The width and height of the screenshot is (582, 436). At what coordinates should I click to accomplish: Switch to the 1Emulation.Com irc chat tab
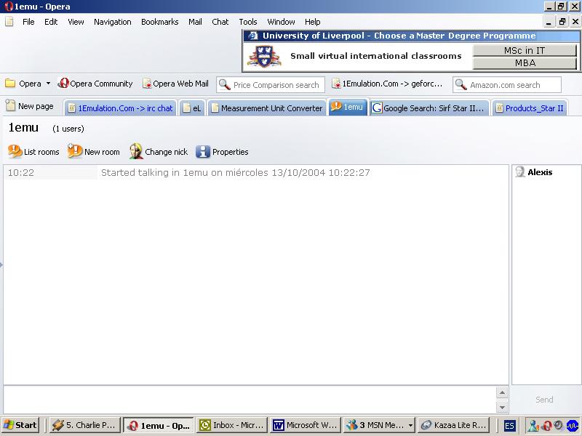pyautogui.click(x=120, y=108)
